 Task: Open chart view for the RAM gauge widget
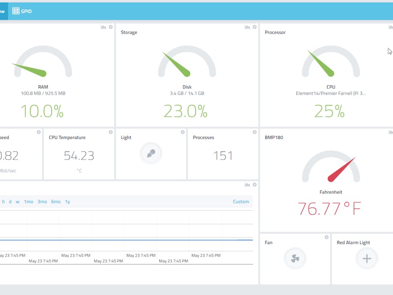click(103, 27)
